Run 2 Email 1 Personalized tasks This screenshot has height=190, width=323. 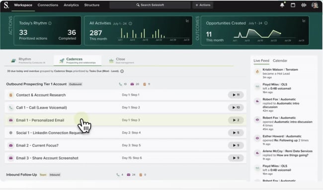(236, 120)
